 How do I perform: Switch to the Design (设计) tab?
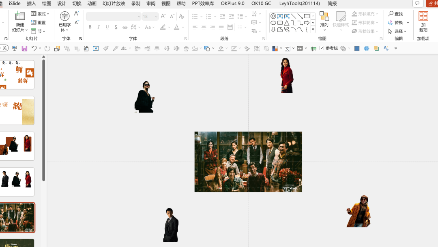[62, 4]
